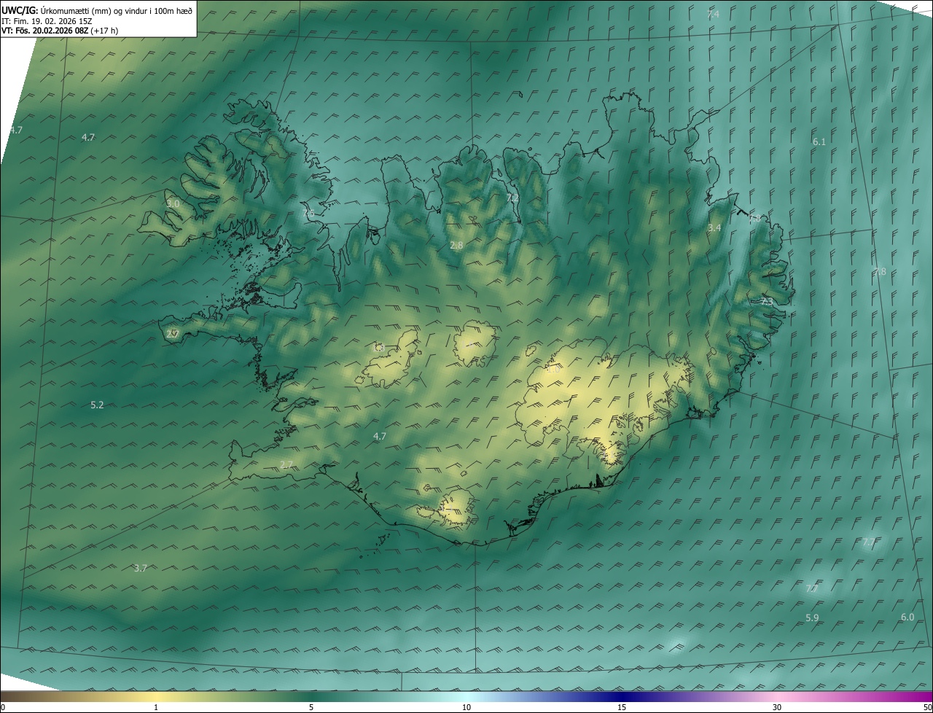Click the color scale label 50

pos(927,707)
